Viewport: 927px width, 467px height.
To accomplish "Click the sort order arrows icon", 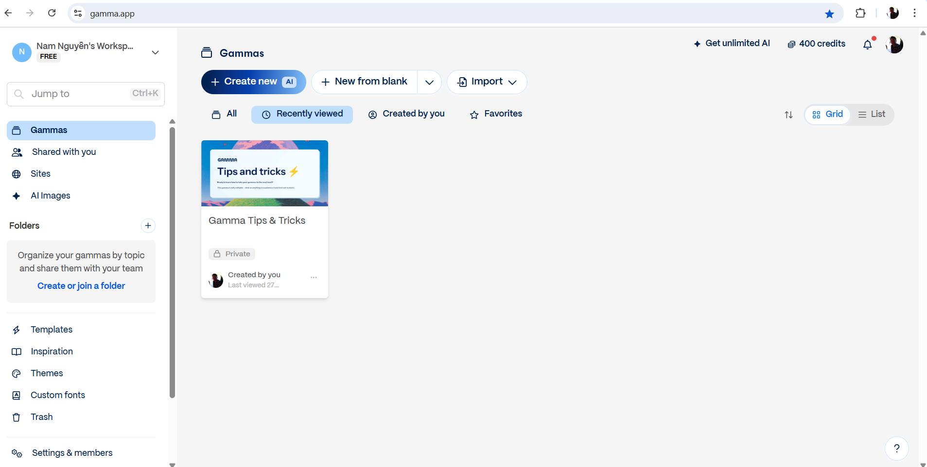I will 788,115.
